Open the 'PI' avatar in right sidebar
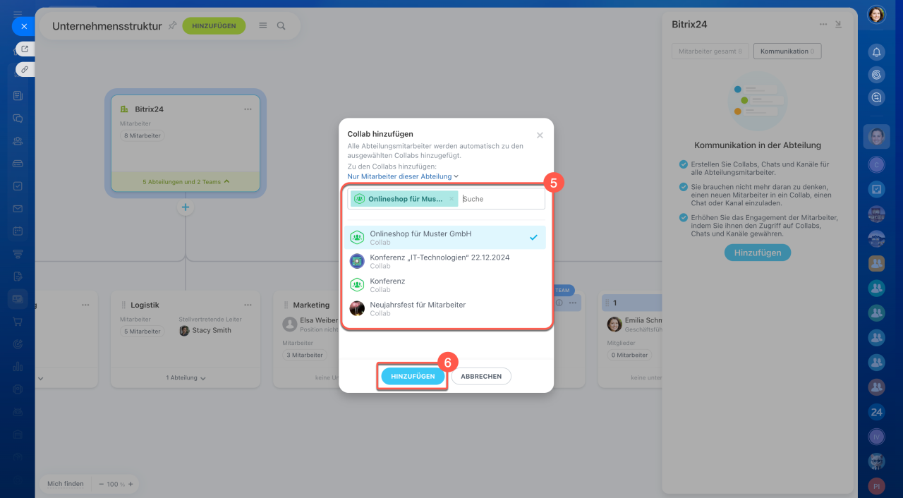 pyautogui.click(x=876, y=486)
